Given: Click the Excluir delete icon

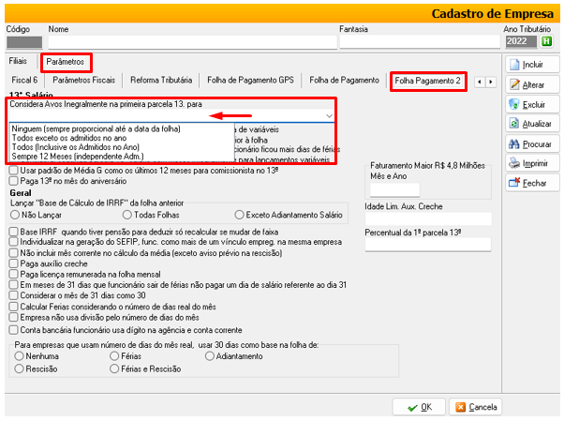Looking at the screenshot, I should (x=514, y=105).
